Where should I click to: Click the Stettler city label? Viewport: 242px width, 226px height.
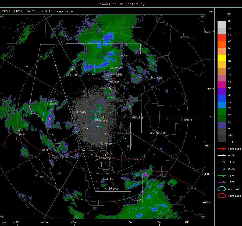click(157, 78)
